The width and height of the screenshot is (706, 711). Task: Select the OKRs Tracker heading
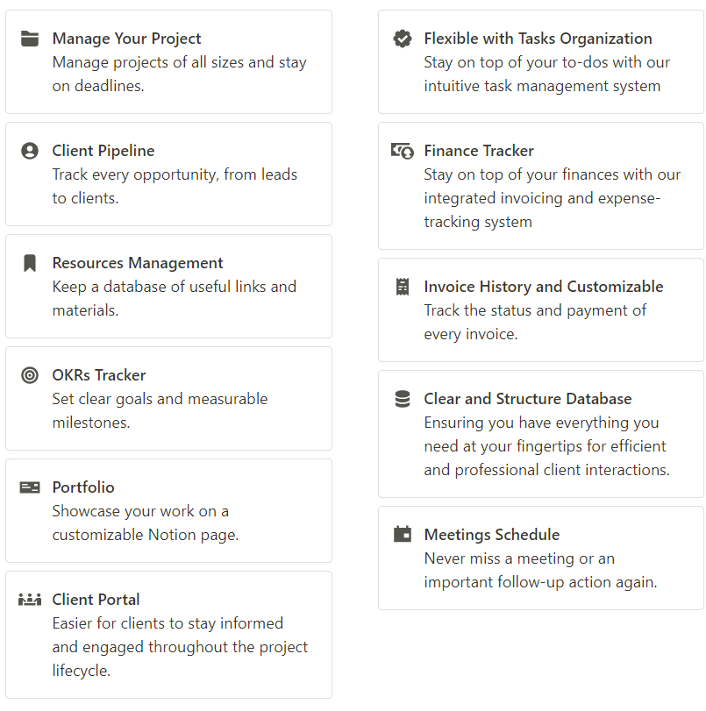coord(98,375)
